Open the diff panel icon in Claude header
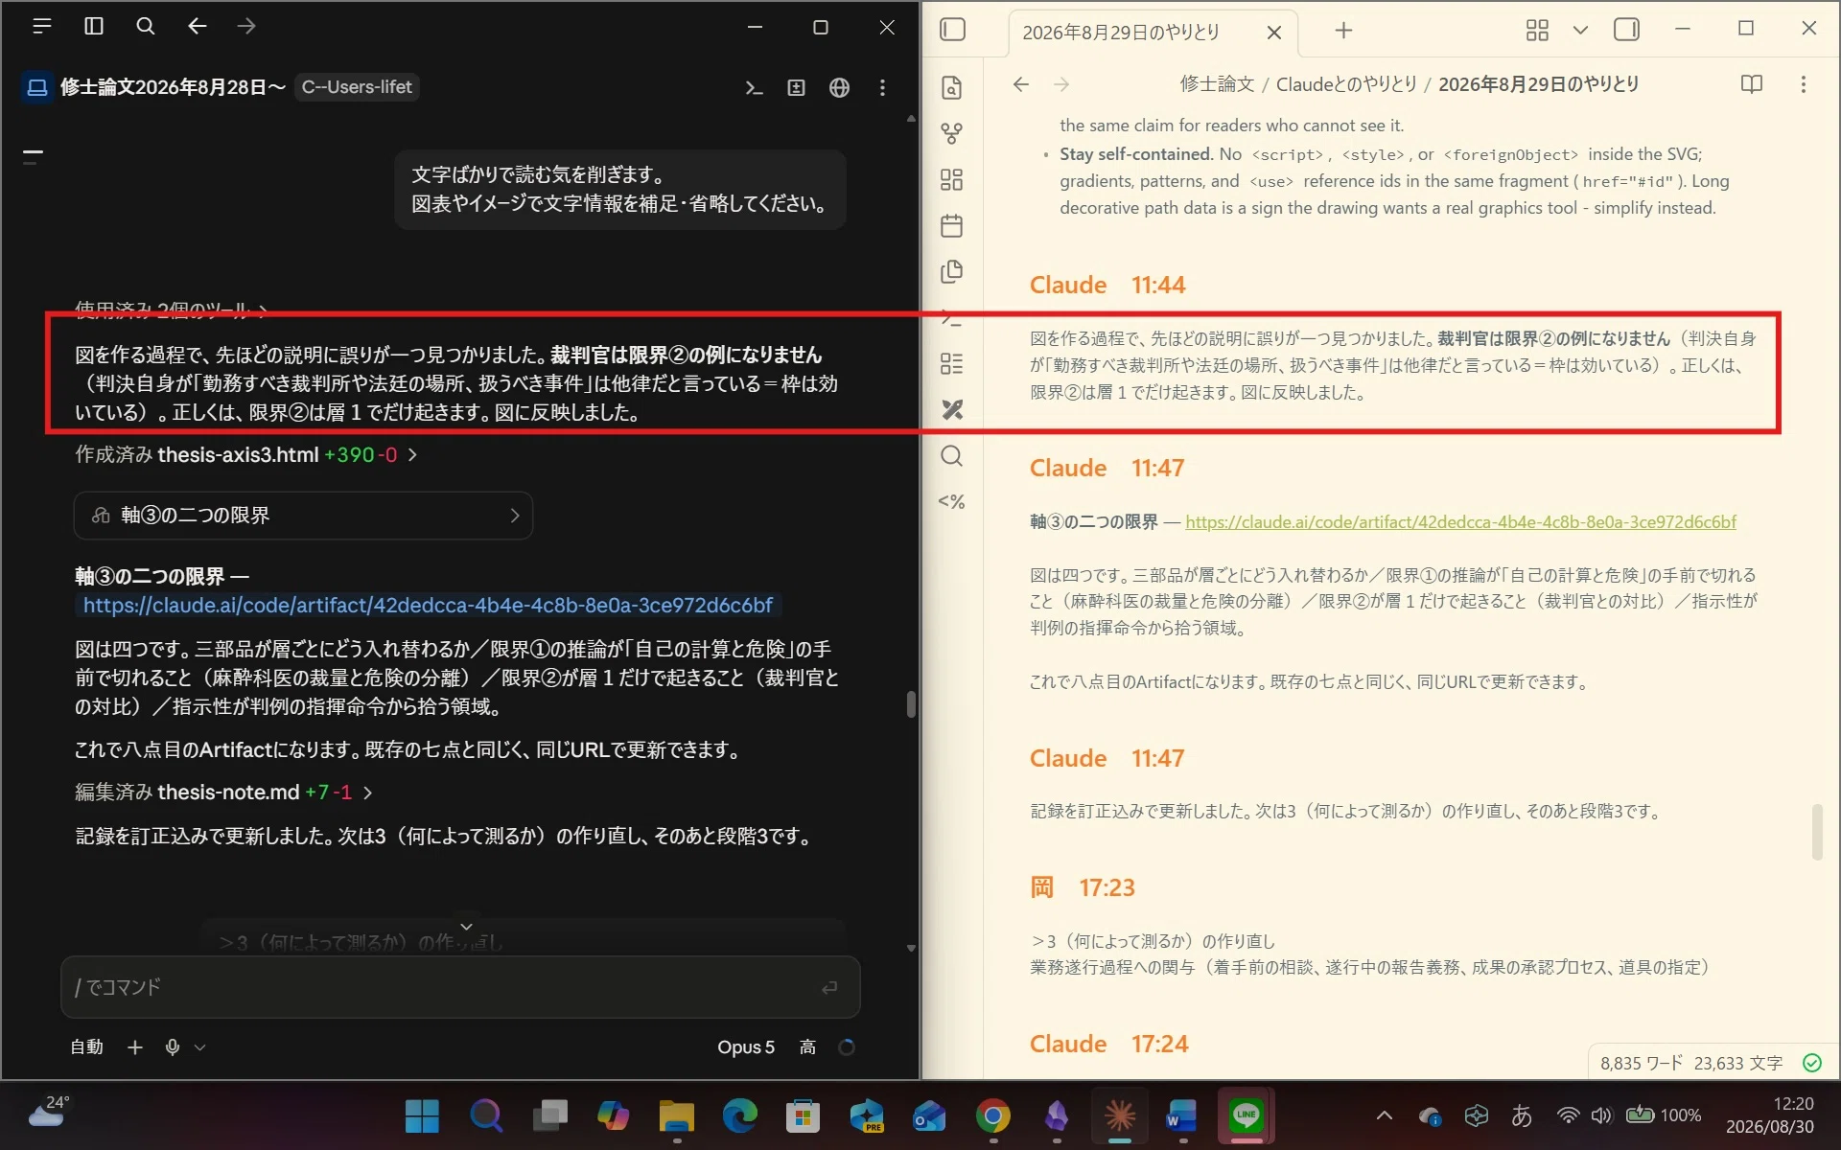1841x1150 pixels. 796,87
